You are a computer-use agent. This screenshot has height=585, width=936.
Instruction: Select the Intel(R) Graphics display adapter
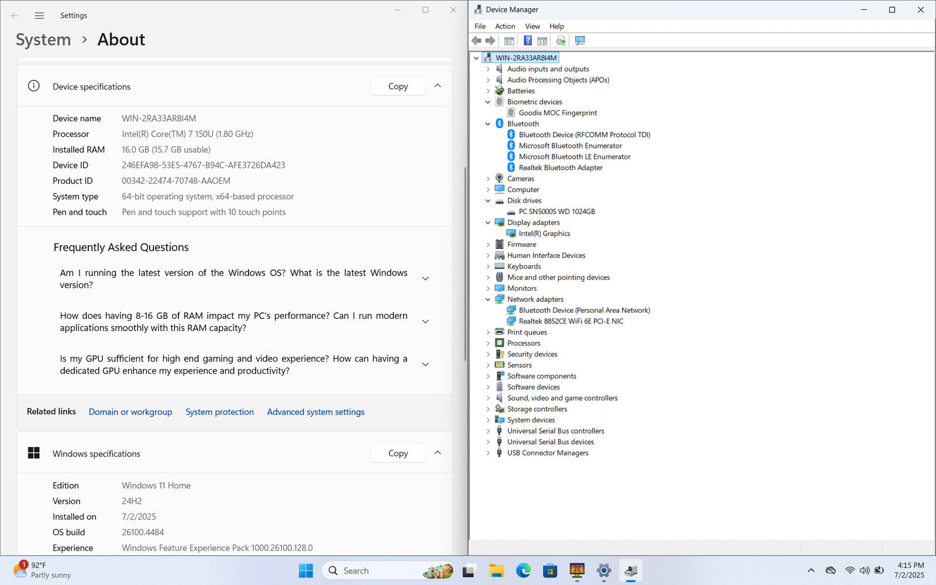point(544,233)
